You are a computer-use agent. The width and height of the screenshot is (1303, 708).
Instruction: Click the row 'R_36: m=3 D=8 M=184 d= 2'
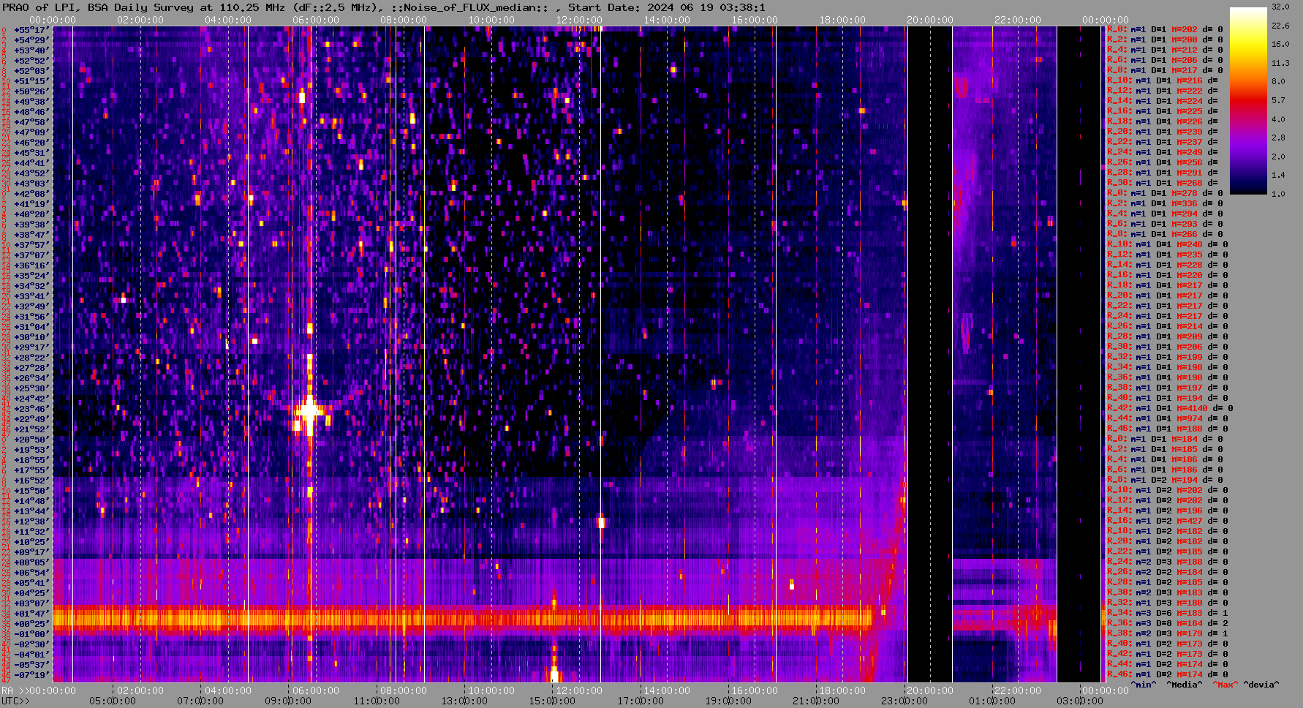click(1168, 624)
